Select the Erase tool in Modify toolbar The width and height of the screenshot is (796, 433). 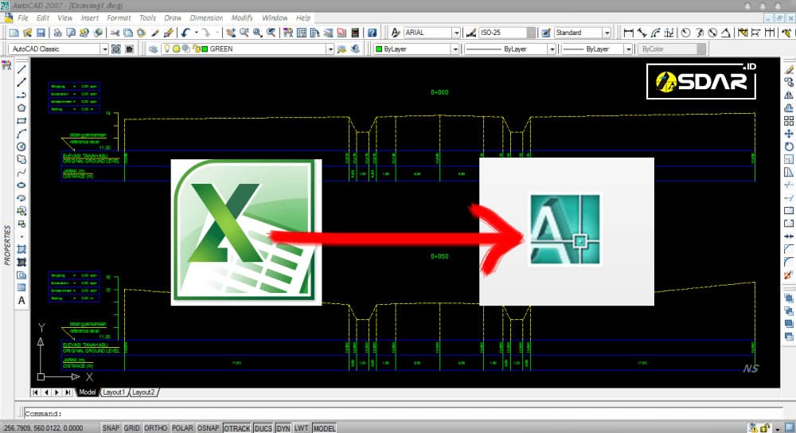coord(788,69)
